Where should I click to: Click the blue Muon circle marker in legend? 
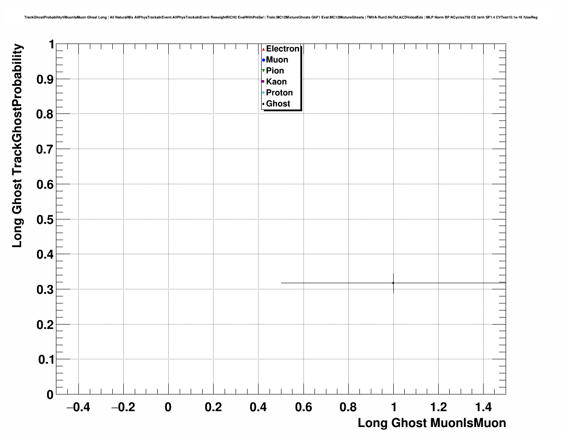point(263,60)
